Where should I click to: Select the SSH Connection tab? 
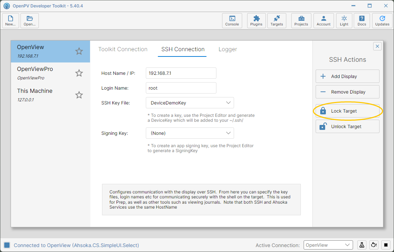pyautogui.click(x=183, y=49)
